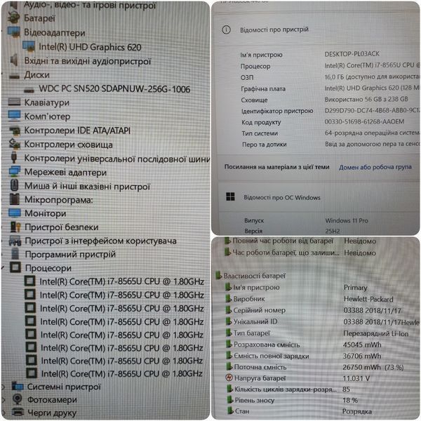Click the Комп'ютер monitor icon
This screenshot has height=421, width=421.
14,116
